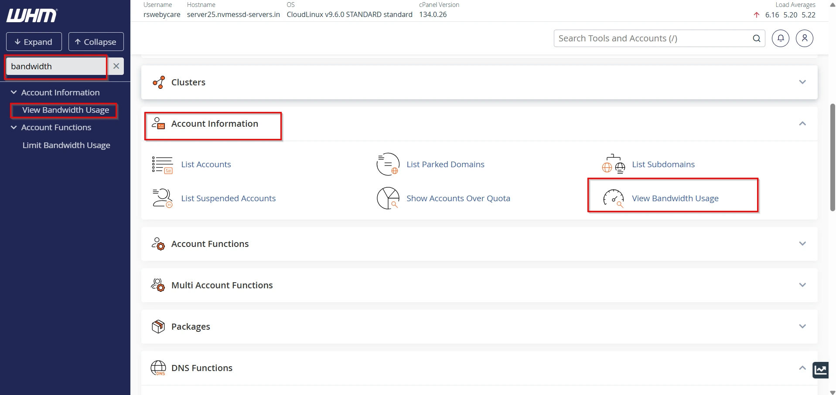Click the load averages up arrow
This screenshot has width=836, height=395.
click(757, 15)
